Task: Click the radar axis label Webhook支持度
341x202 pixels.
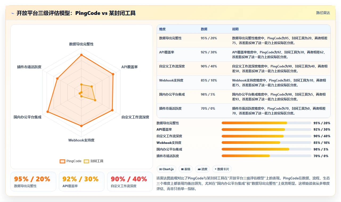Action: 81,140
